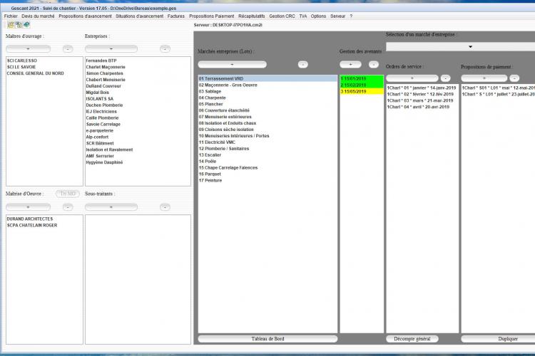The height and width of the screenshot is (356, 535).
Task: Add a Sous-traitant with plus button
Action: [x=111, y=207]
